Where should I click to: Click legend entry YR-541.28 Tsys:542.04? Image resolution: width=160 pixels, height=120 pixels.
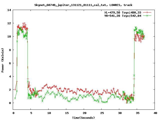[123, 16]
